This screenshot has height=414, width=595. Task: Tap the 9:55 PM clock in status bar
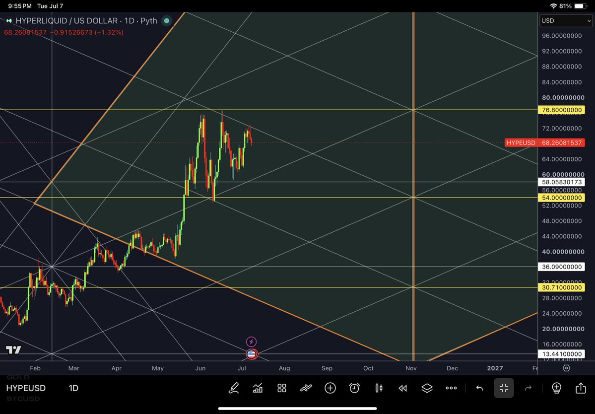20,6
